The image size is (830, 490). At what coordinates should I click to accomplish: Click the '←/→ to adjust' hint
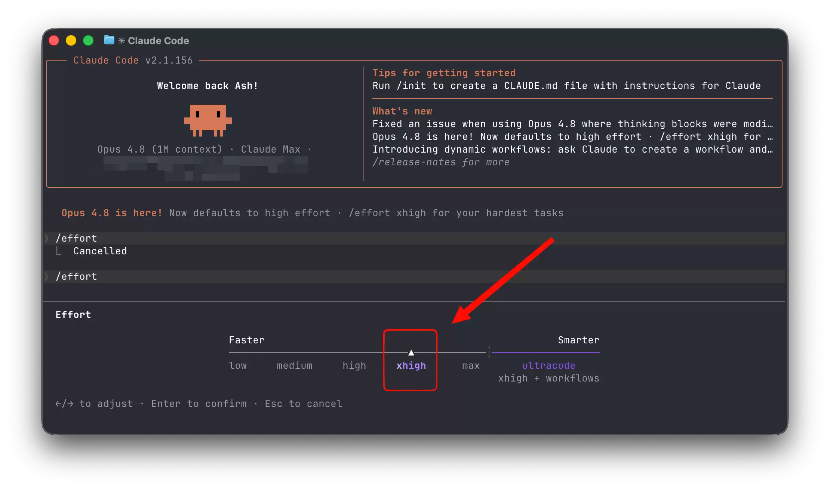pyautogui.click(x=94, y=404)
